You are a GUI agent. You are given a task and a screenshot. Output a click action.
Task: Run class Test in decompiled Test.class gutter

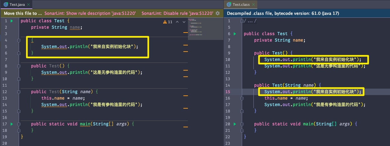click(x=235, y=34)
